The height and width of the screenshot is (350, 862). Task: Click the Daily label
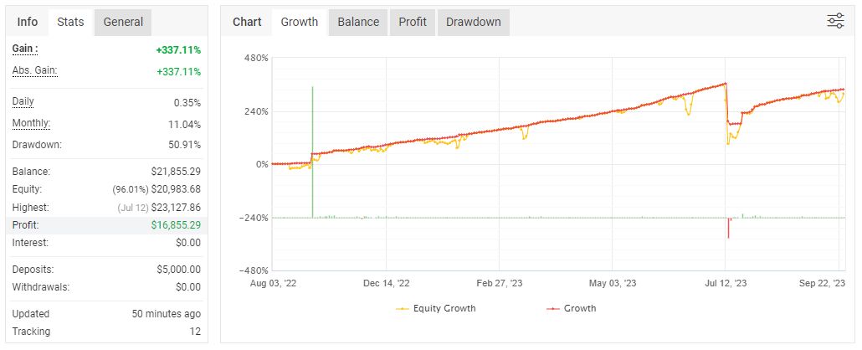point(23,102)
